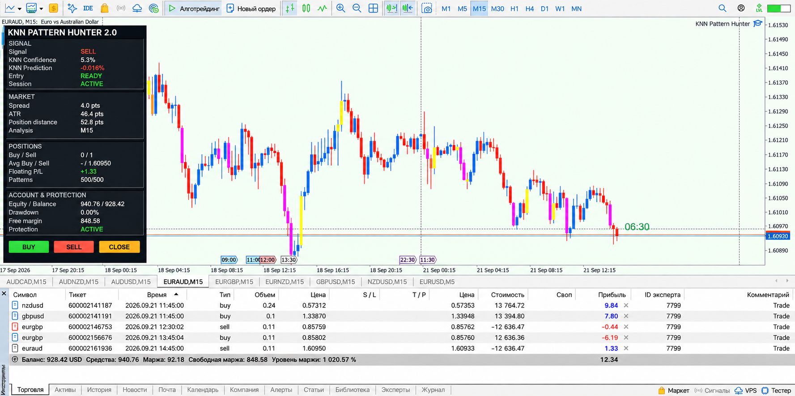
Task: Click the orange CLOSE button in KNN panel
Action: 119,247
